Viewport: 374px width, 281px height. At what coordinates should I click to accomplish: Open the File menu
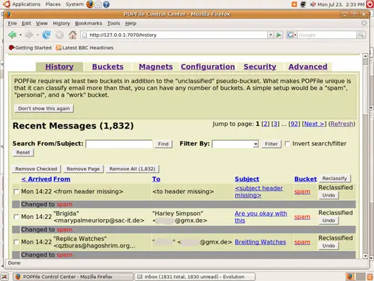12,23
